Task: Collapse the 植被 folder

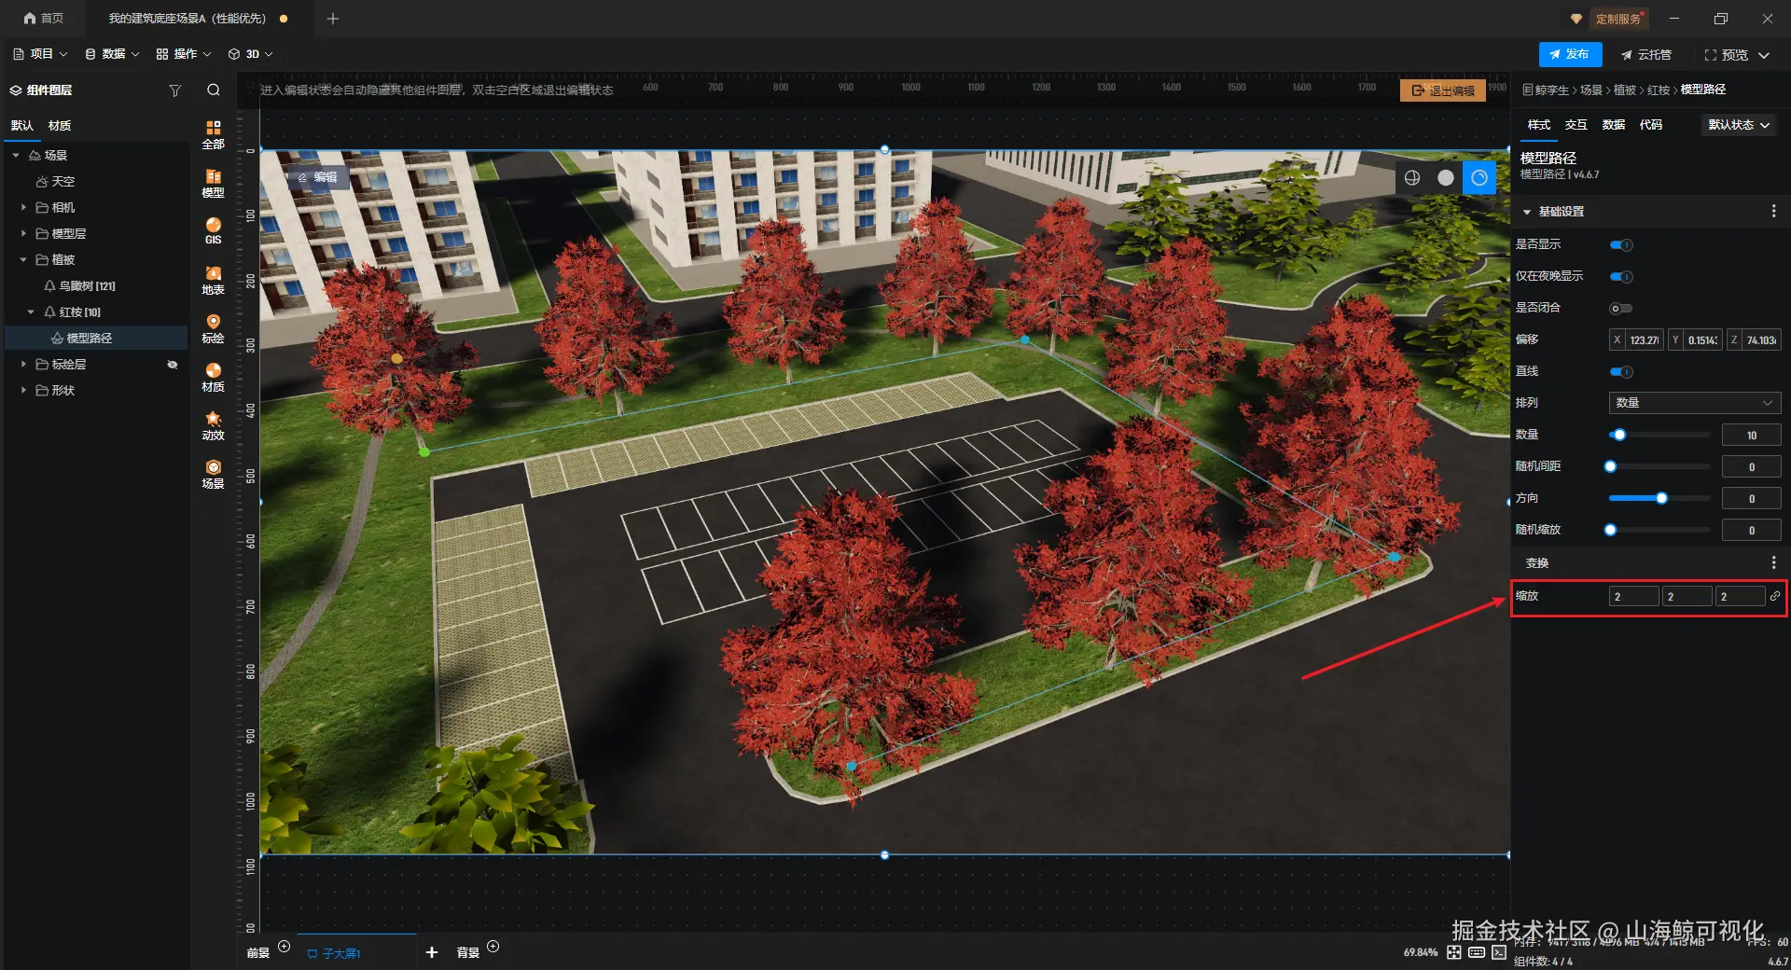Action: (23, 260)
